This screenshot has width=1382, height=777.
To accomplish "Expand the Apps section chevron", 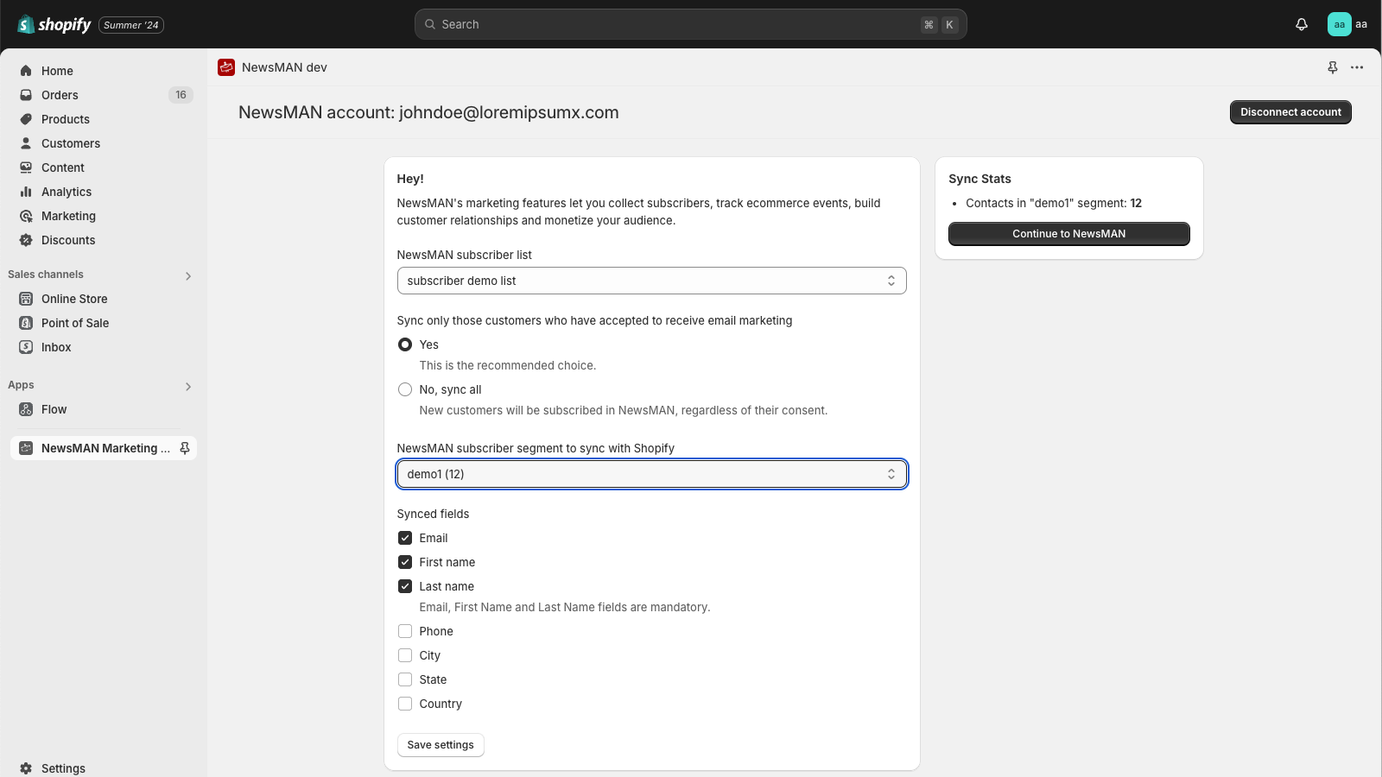I will (x=188, y=387).
